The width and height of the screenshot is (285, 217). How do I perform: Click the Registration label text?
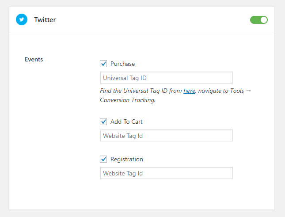(127, 159)
